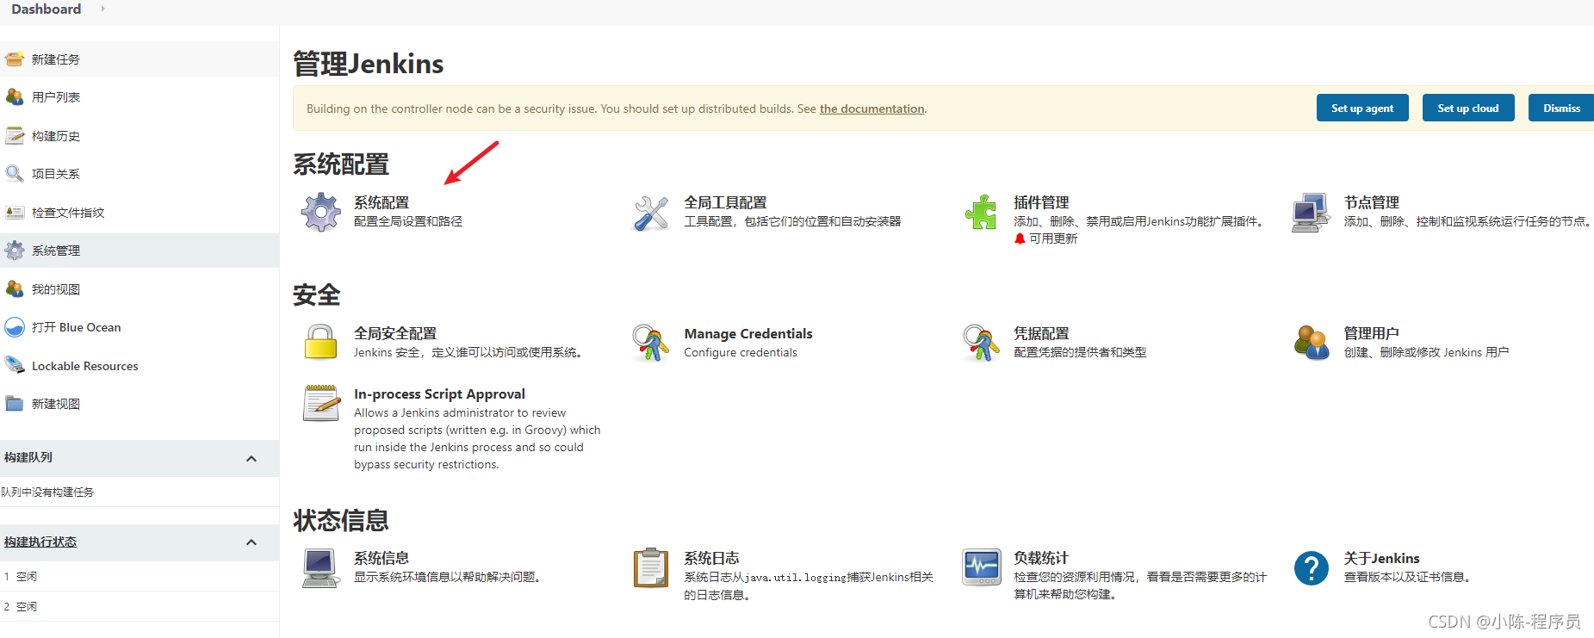This screenshot has width=1594, height=638.
Task: Click 项目关系 sidebar label
Action: (56, 174)
